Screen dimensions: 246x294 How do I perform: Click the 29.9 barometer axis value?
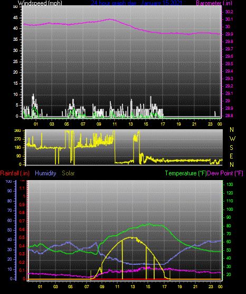pyautogui.click(x=229, y=34)
